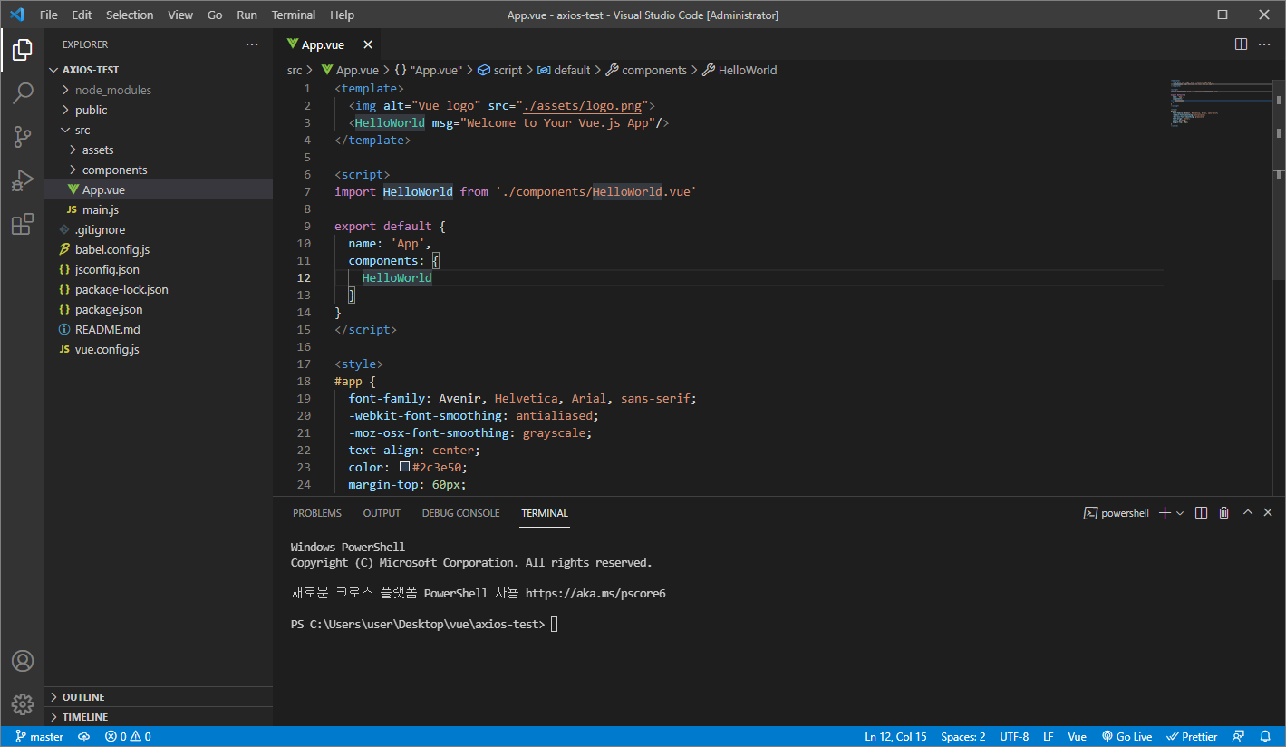1286x747 pixels.
Task: Open the View menu
Action: click(x=180, y=15)
